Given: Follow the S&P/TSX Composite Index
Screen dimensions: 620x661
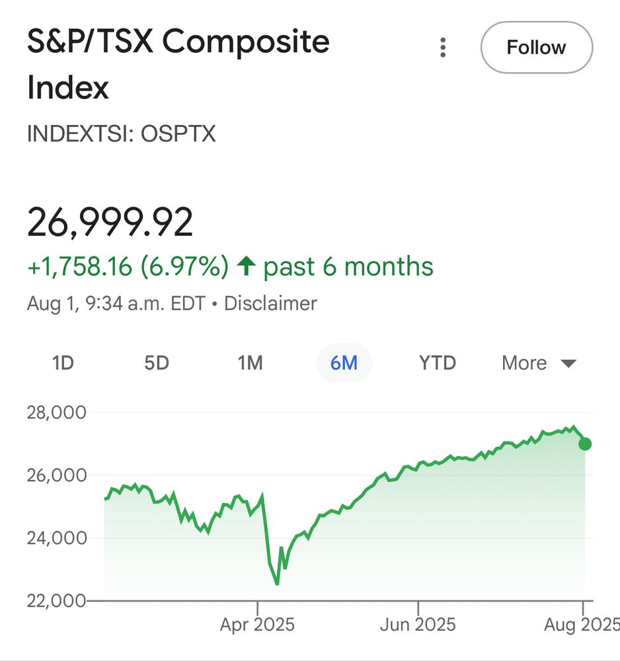Looking at the screenshot, I should click(537, 47).
